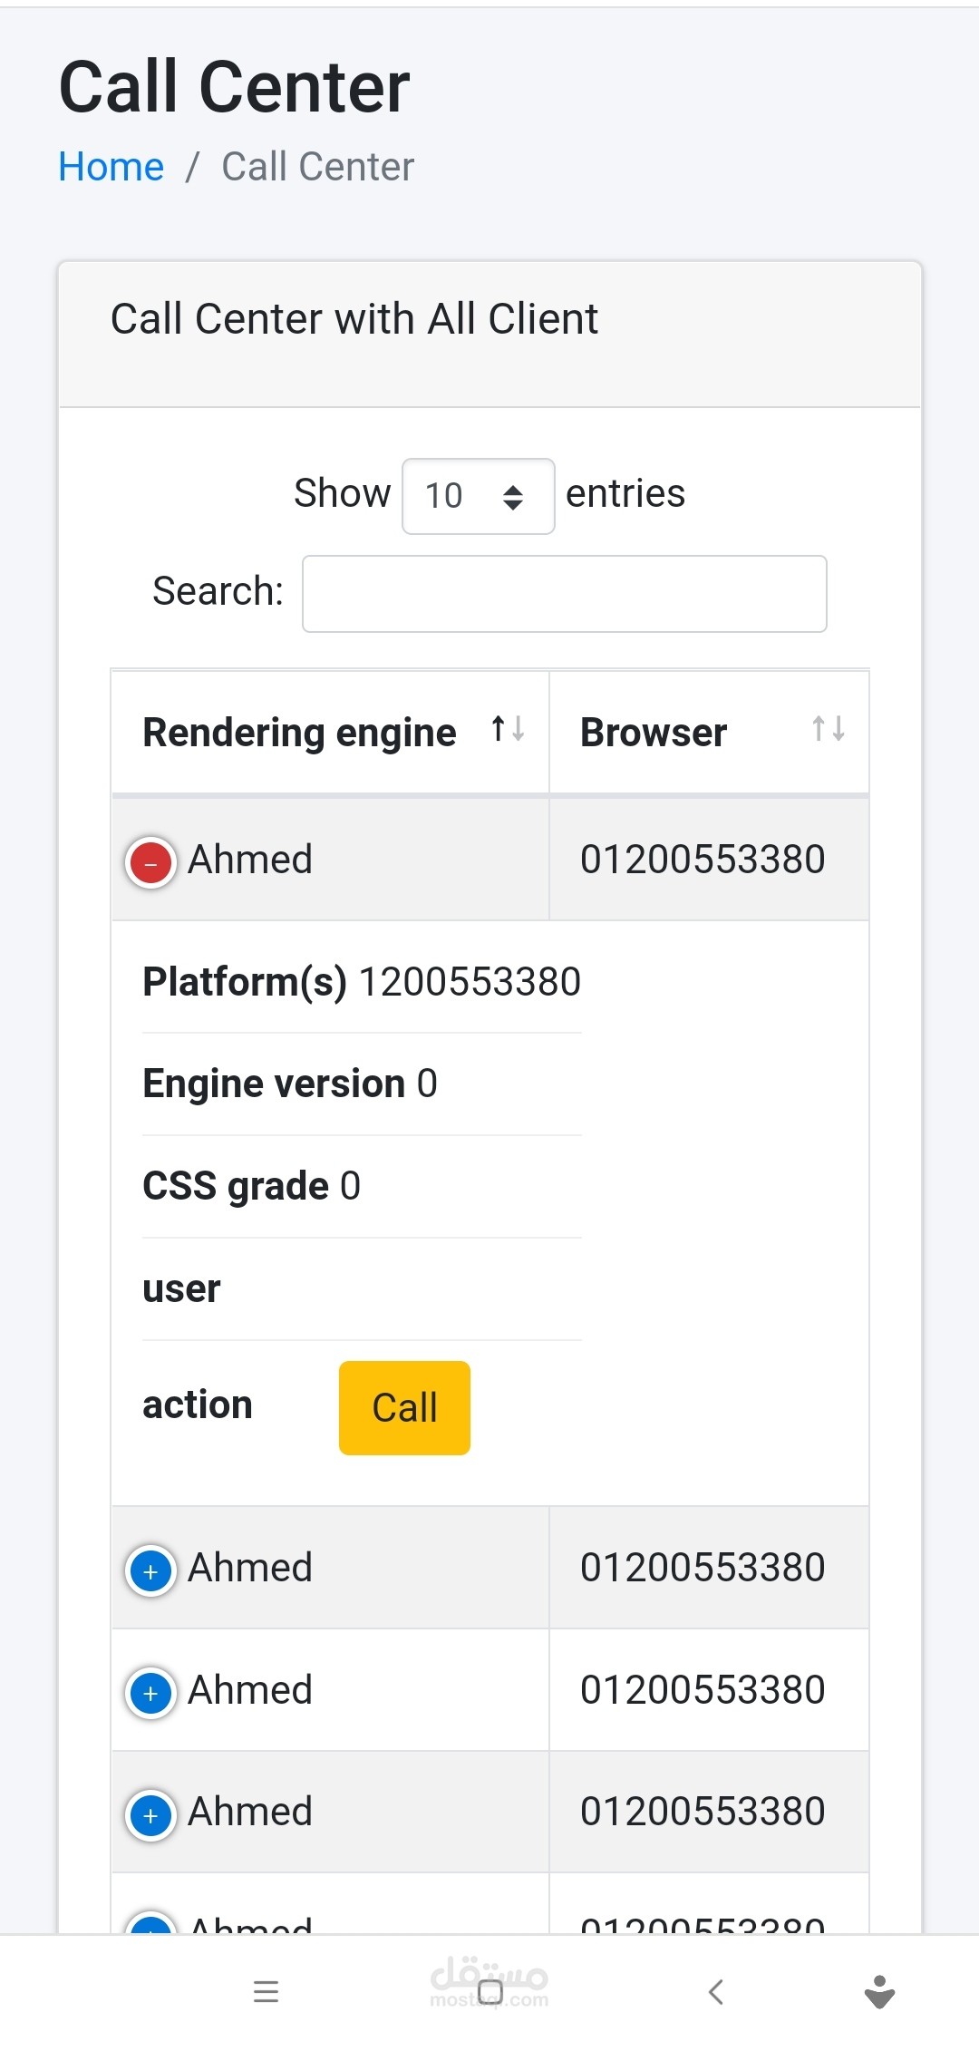The height and width of the screenshot is (2051, 979).
Task: Focus the Search input field
Action: (564, 594)
